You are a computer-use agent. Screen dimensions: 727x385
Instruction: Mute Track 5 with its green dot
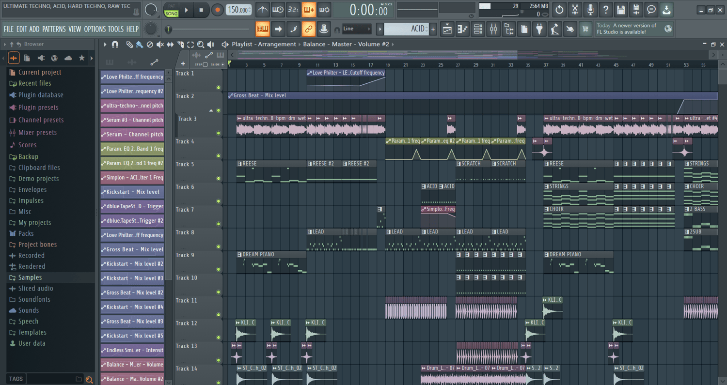point(219,179)
